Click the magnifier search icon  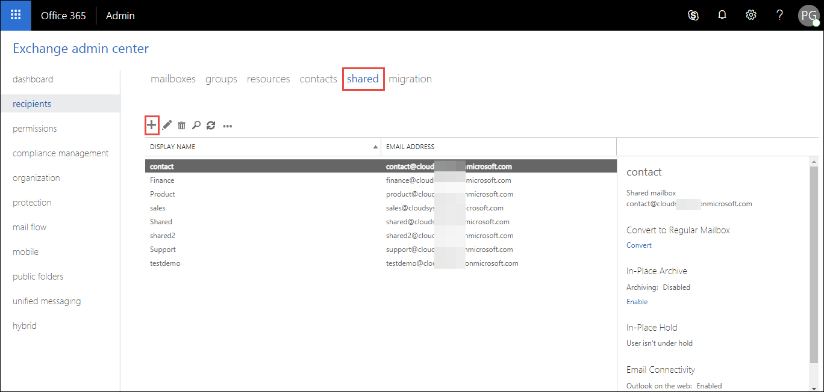point(196,125)
